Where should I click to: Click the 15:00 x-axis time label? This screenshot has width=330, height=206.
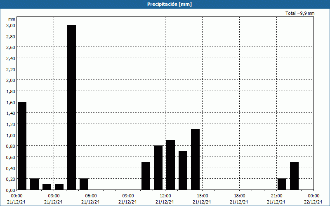[203, 196]
